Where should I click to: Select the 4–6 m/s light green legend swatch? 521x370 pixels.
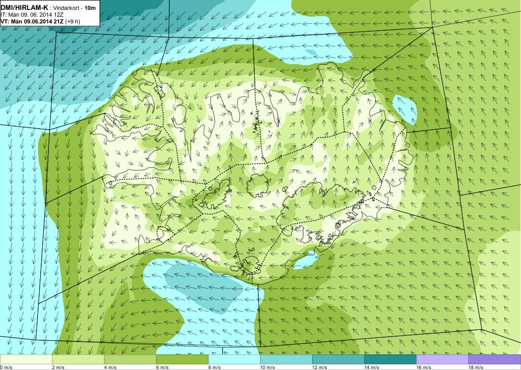[130, 360]
